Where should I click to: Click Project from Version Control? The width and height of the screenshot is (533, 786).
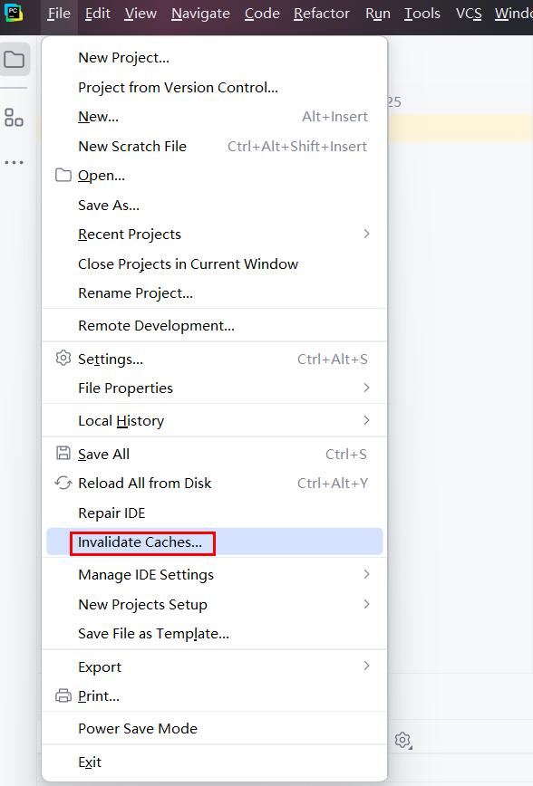coord(214,87)
